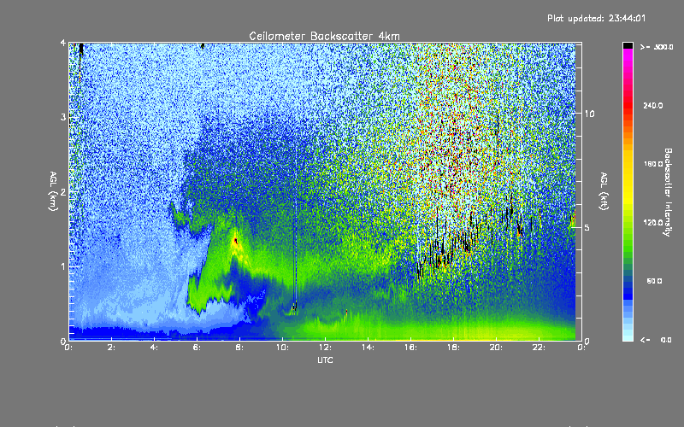Click the '240.0' colorbar value
The image size is (684, 427).
(653, 105)
